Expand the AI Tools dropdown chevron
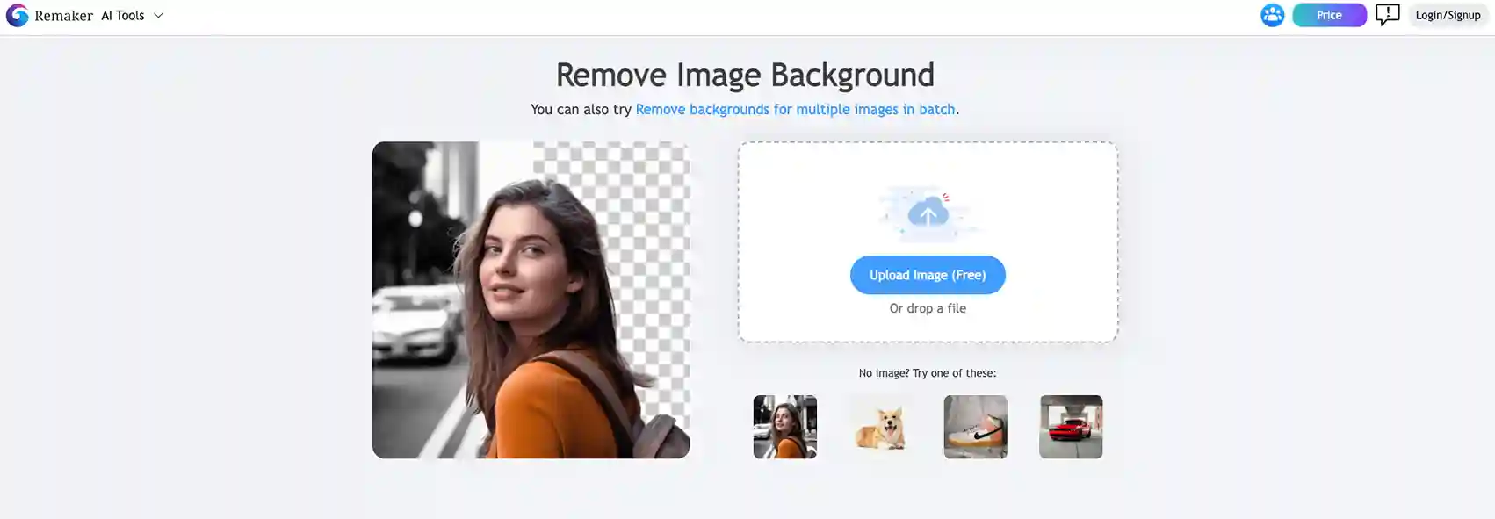The height and width of the screenshot is (519, 1495). (158, 16)
